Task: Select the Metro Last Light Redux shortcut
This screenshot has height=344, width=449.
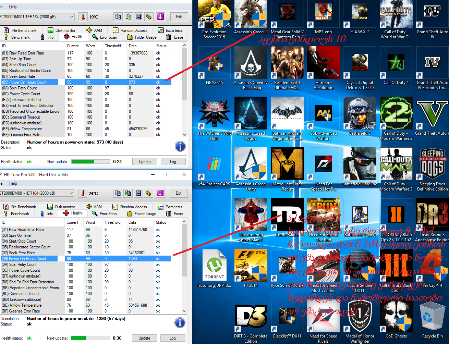Action: click(287, 169)
